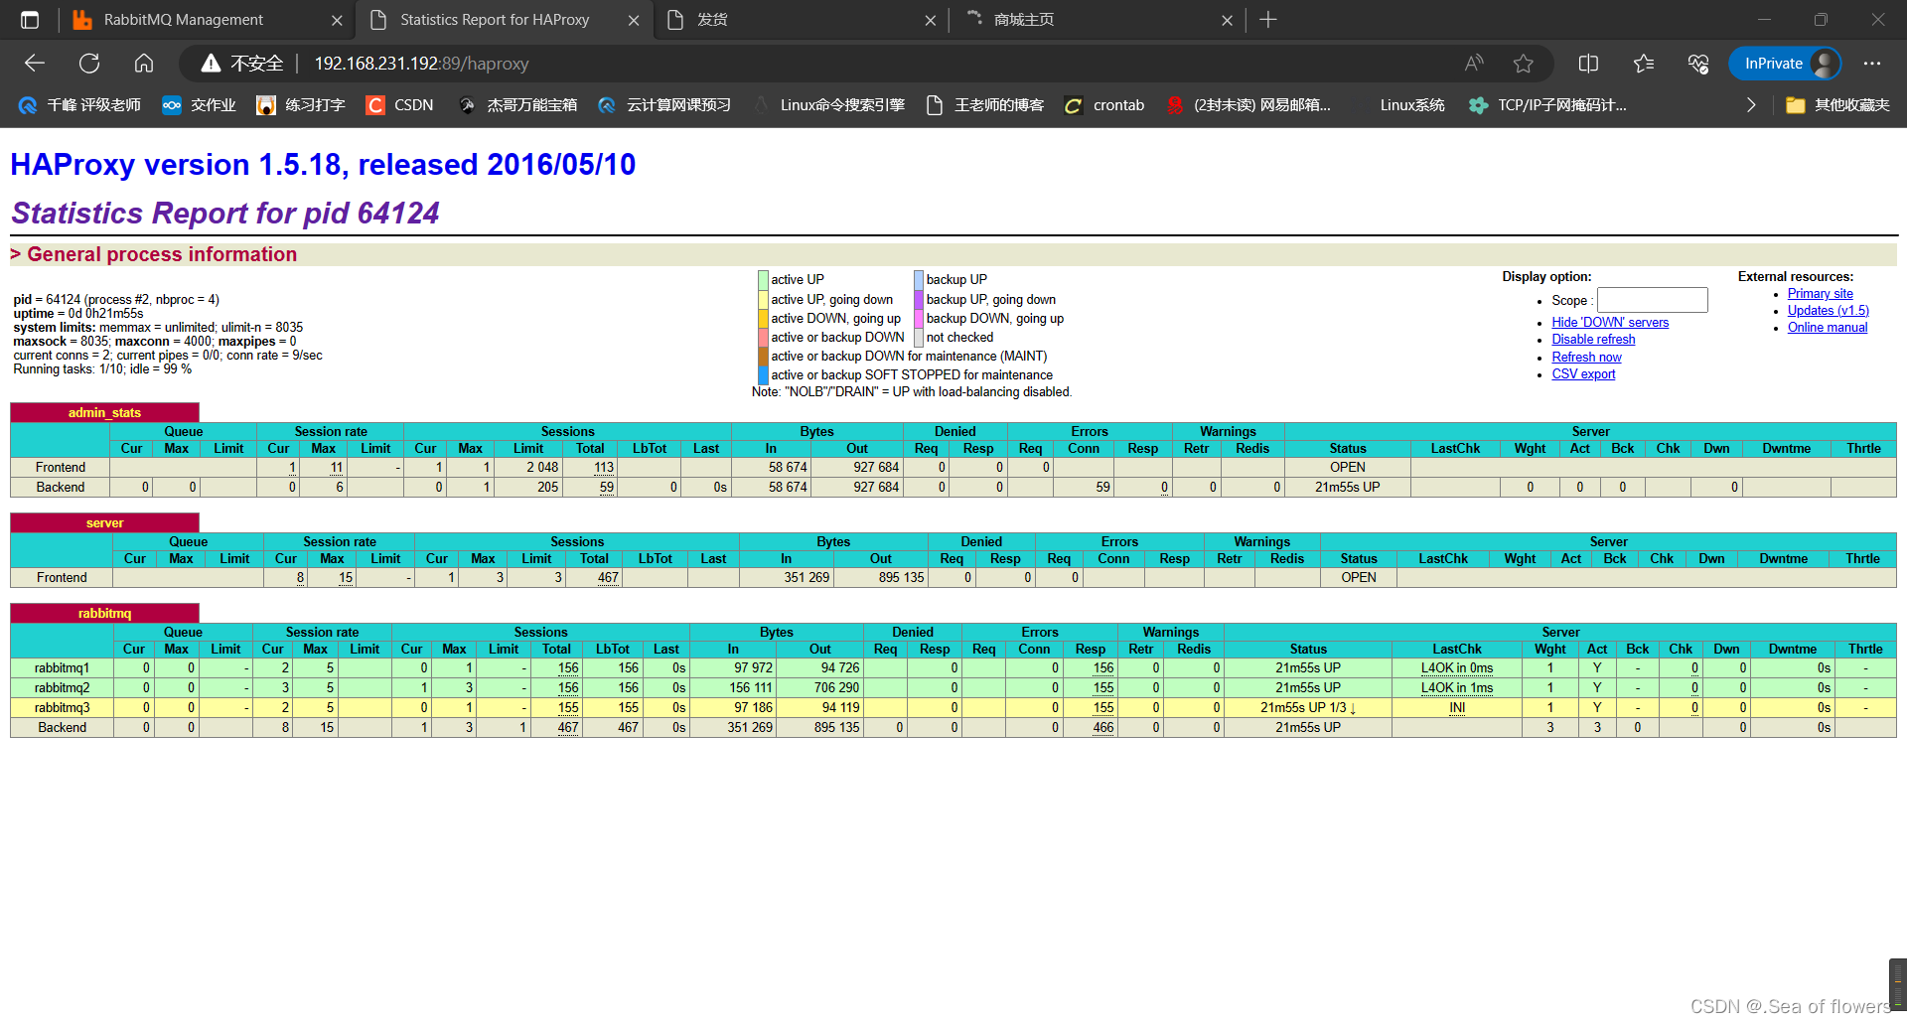Click the not-secure warning triangle icon
The height and width of the screenshot is (1023, 1907).
(211, 64)
